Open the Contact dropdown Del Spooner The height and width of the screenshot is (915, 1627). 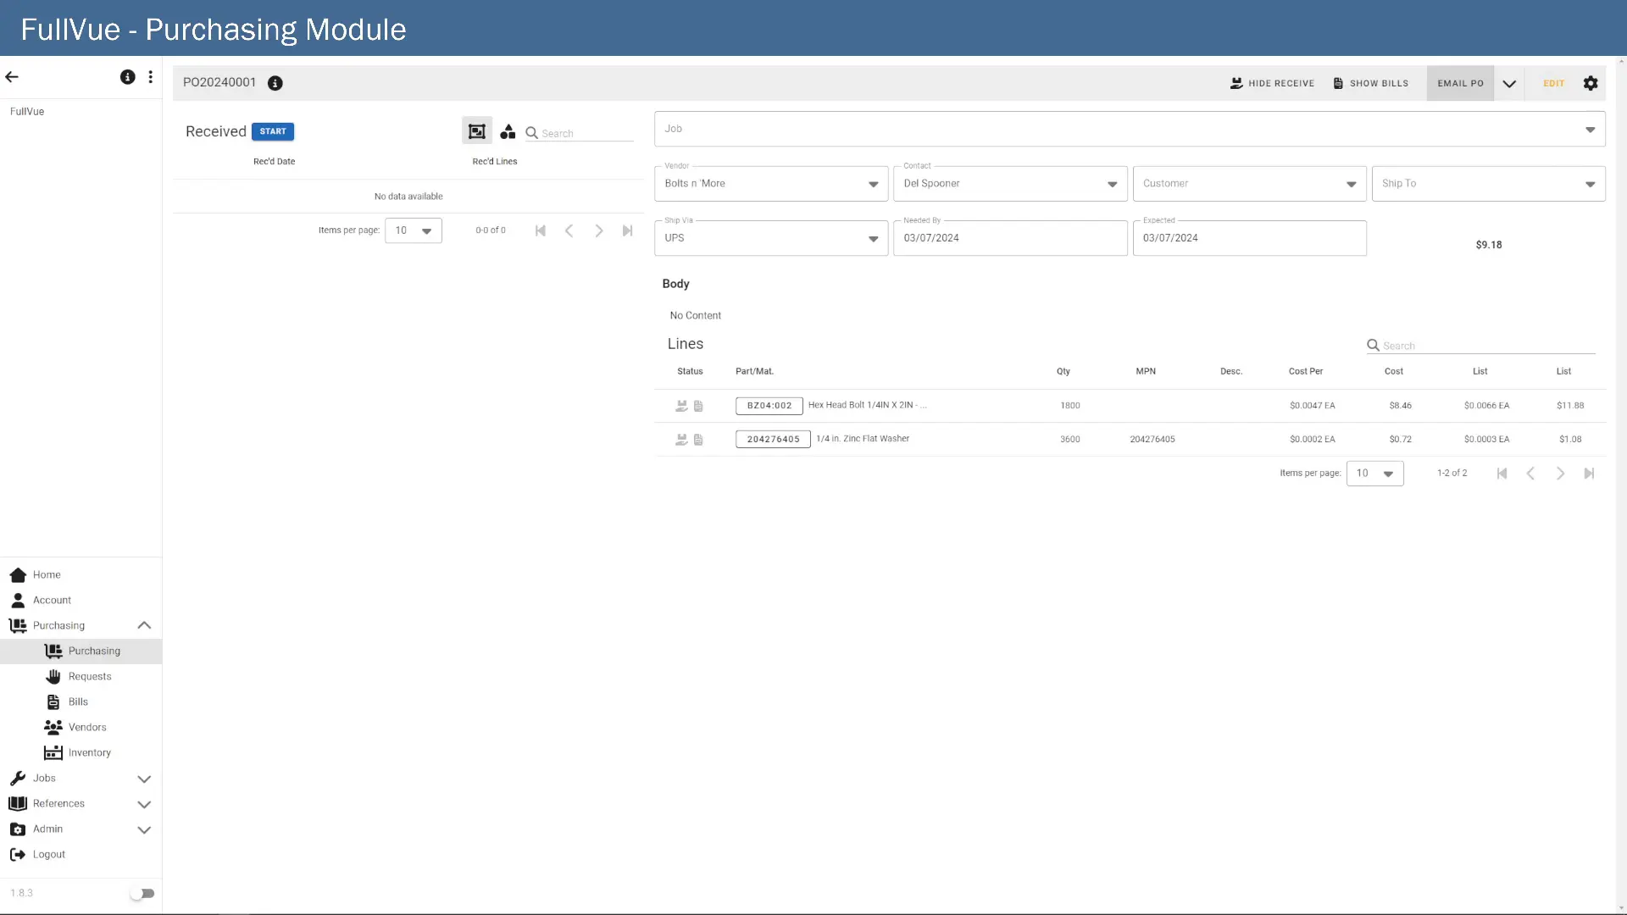pyautogui.click(x=1010, y=184)
